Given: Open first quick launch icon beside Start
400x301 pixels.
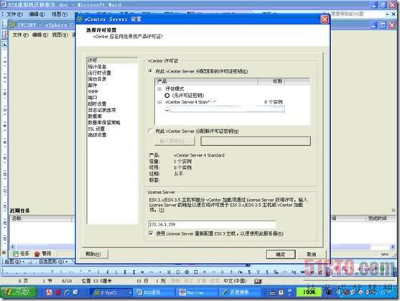Looking at the screenshot, I should (49, 292).
